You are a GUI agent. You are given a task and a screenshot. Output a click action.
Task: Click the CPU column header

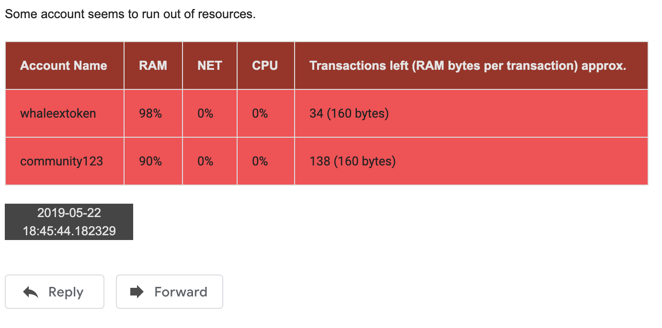[265, 66]
